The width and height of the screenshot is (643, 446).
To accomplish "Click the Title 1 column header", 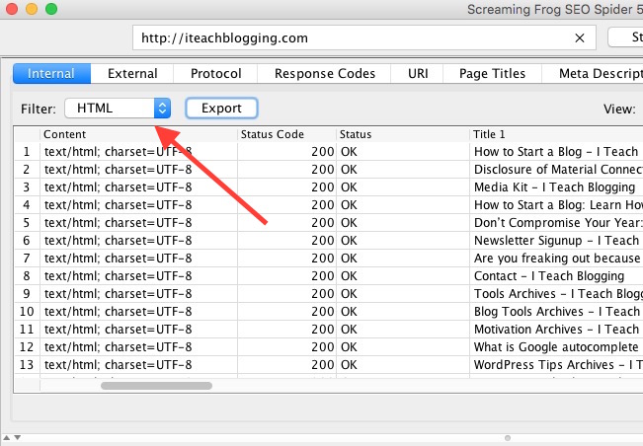I will coord(553,134).
